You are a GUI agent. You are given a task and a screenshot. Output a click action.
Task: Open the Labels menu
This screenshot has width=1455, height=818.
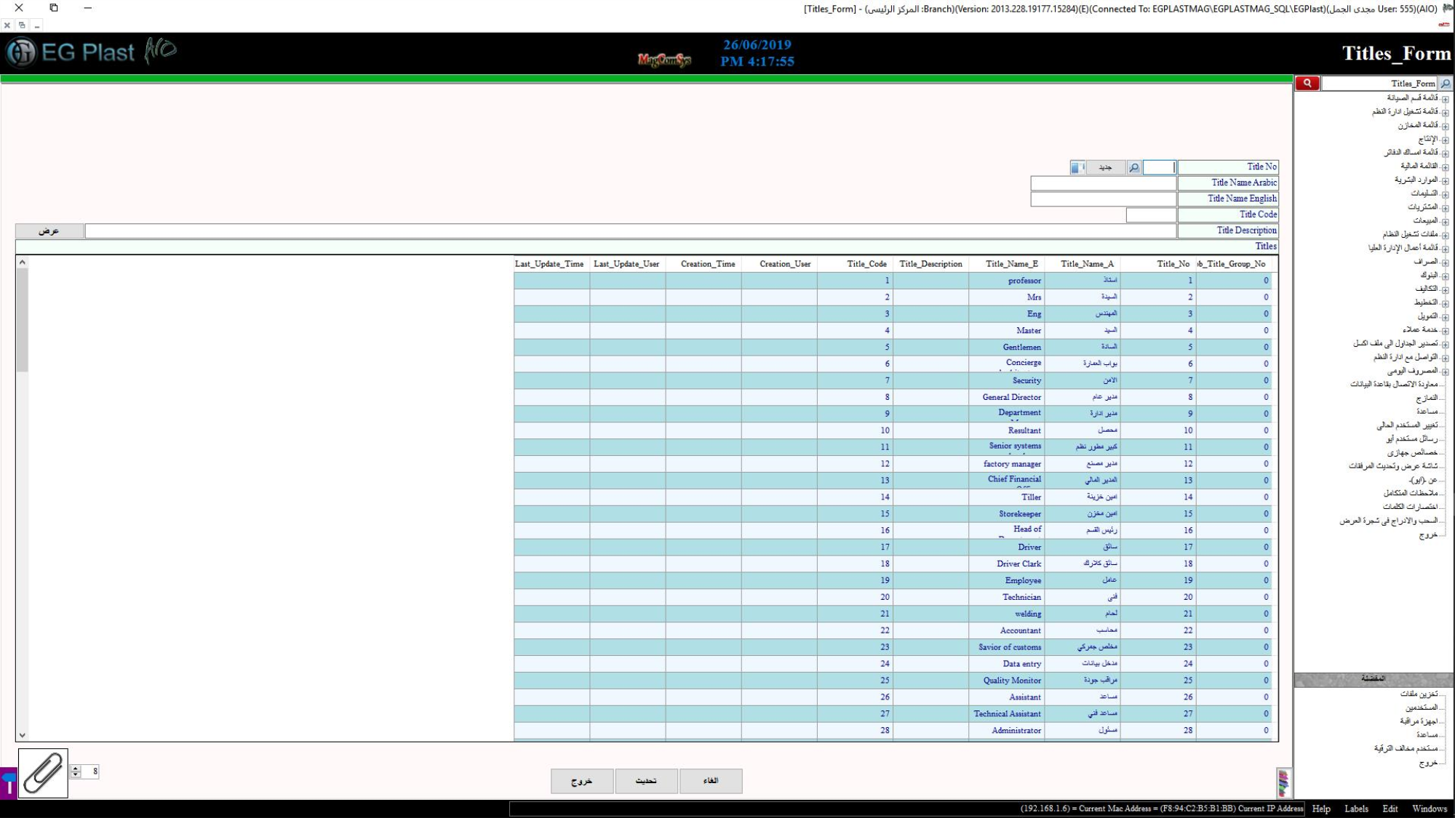1356,809
